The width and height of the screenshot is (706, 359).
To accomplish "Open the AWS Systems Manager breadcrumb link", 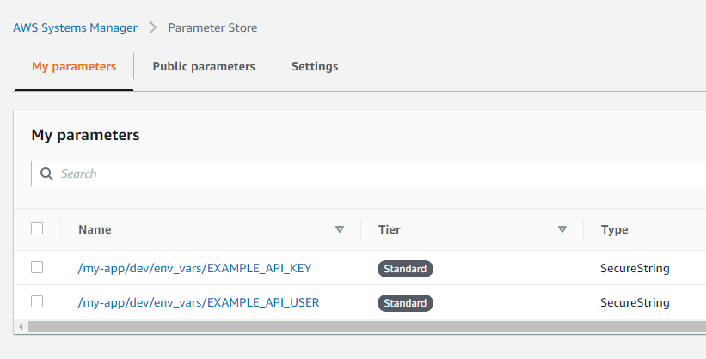I will (x=75, y=27).
